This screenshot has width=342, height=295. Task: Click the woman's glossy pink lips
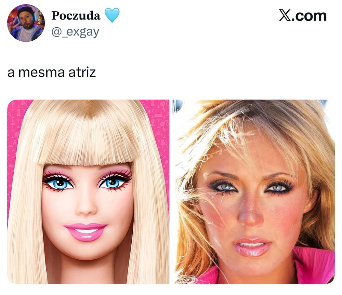pos(251,247)
